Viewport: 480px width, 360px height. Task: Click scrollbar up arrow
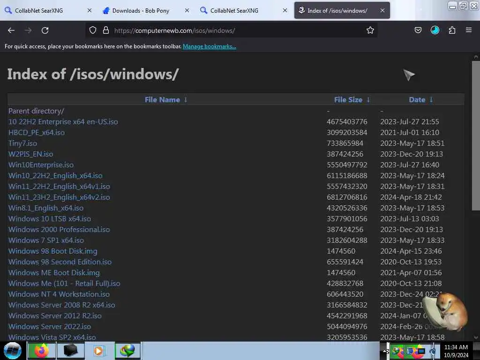(476, 57)
